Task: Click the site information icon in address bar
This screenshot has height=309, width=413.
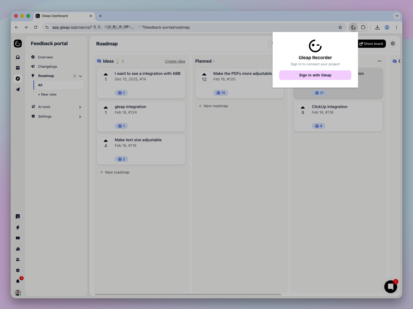Action: tap(47, 27)
